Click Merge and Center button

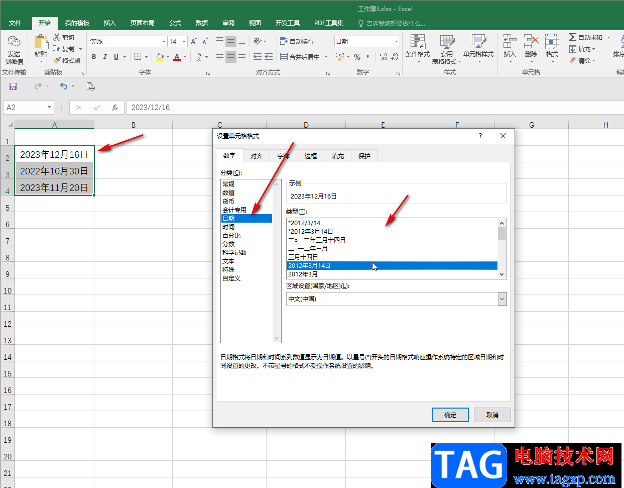tap(300, 57)
